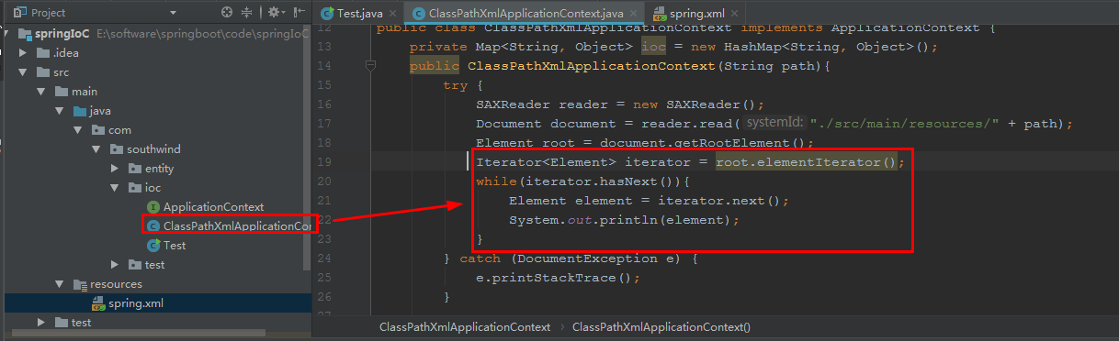This screenshot has height=341, width=1119.
Task: Click the ApplicationContext interface icon
Action: pos(153,207)
